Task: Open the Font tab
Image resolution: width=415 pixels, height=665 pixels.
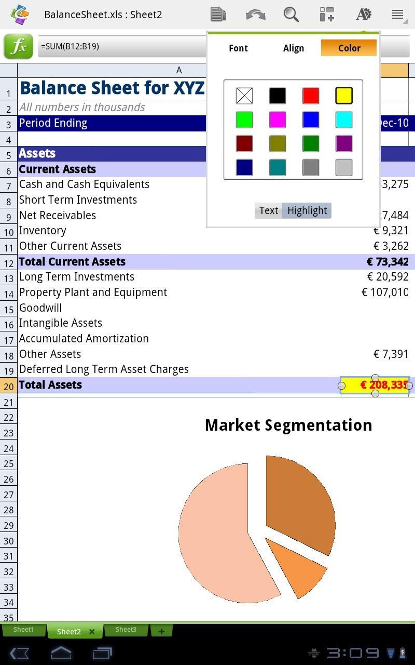Action: [x=238, y=48]
